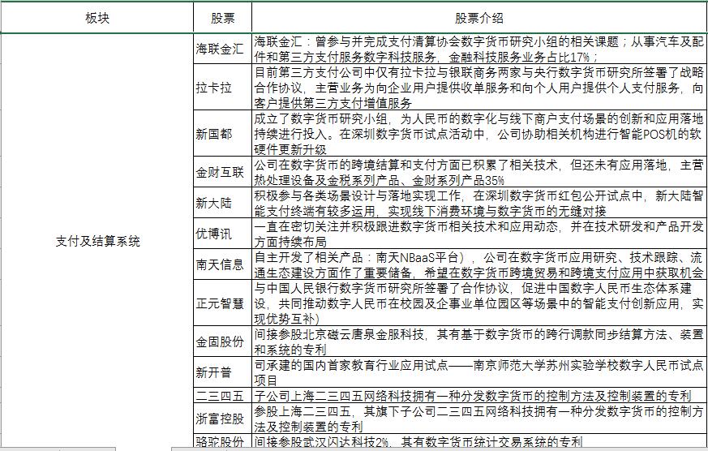
Task: Select the 南天信息 stock cell
Action: pos(222,264)
